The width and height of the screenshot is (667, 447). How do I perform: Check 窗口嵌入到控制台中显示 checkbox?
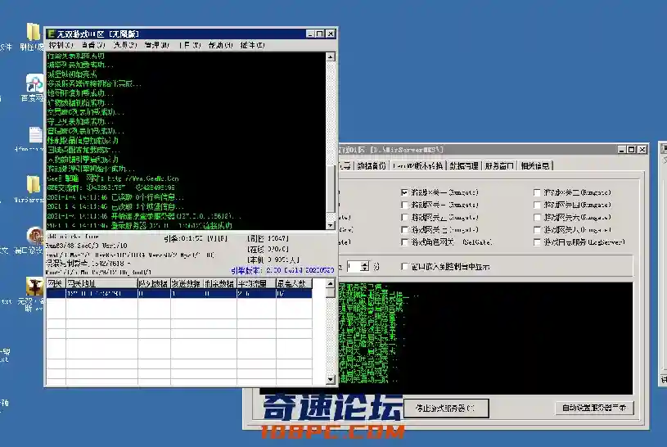click(404, 267)
